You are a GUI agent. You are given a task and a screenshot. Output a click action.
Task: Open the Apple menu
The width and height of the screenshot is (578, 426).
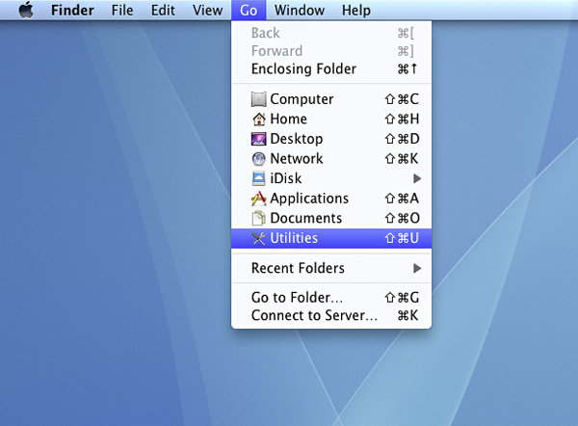(26, 10)
